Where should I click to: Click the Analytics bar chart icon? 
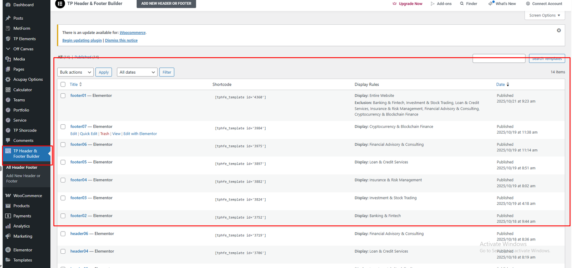click(x=8, y=226)
